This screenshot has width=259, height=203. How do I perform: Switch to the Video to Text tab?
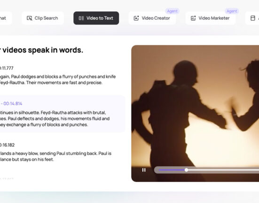click(x=96, y=18)
